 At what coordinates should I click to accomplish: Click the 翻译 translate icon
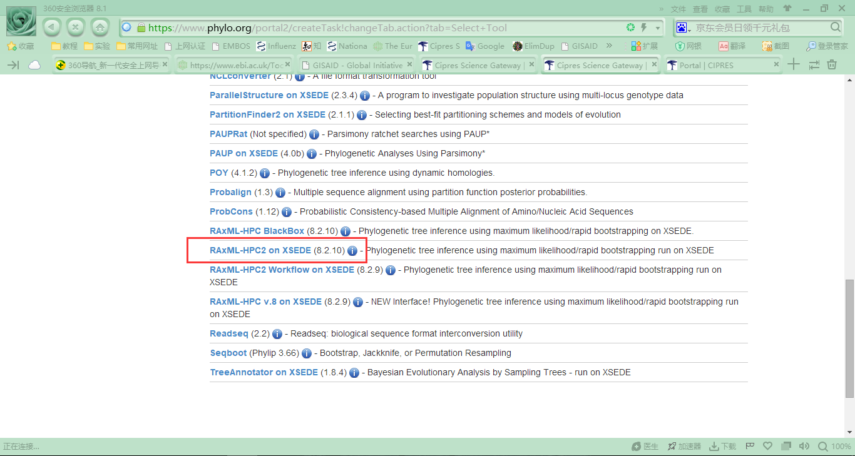pos(732,46)
